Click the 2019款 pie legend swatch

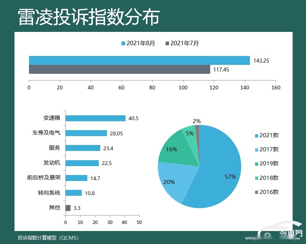coord(257,164)
